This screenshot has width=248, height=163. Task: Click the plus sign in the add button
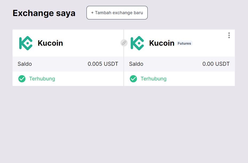pos(92,13)
